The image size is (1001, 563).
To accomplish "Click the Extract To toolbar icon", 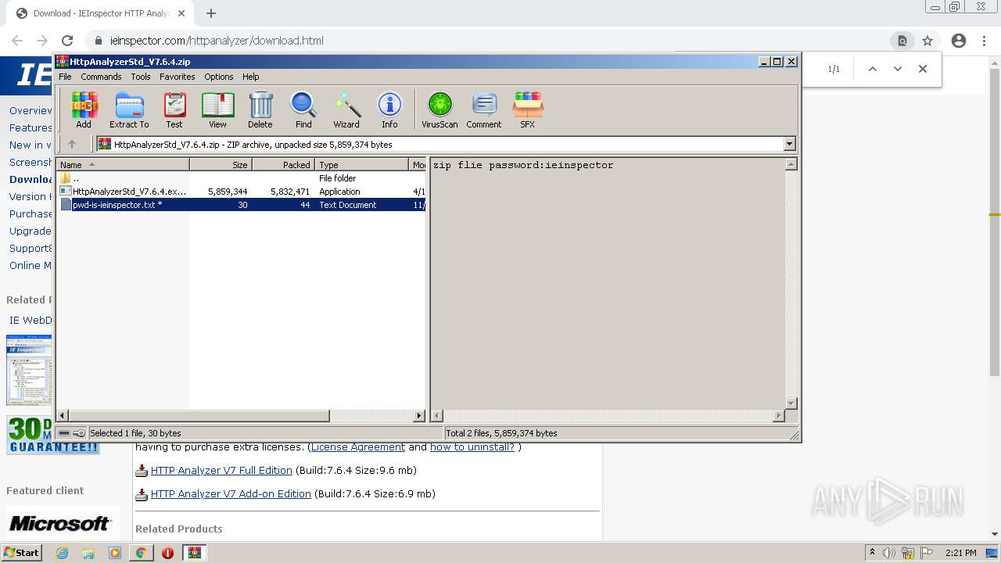I will coord(129,109).
